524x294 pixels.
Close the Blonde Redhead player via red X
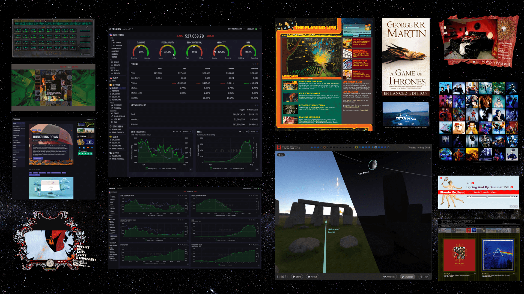[440, 178]
